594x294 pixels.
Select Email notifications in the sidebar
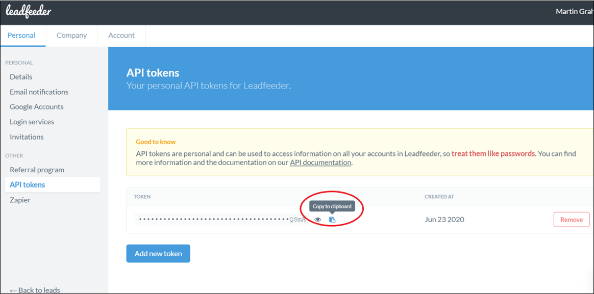click(x=39, y=92)
